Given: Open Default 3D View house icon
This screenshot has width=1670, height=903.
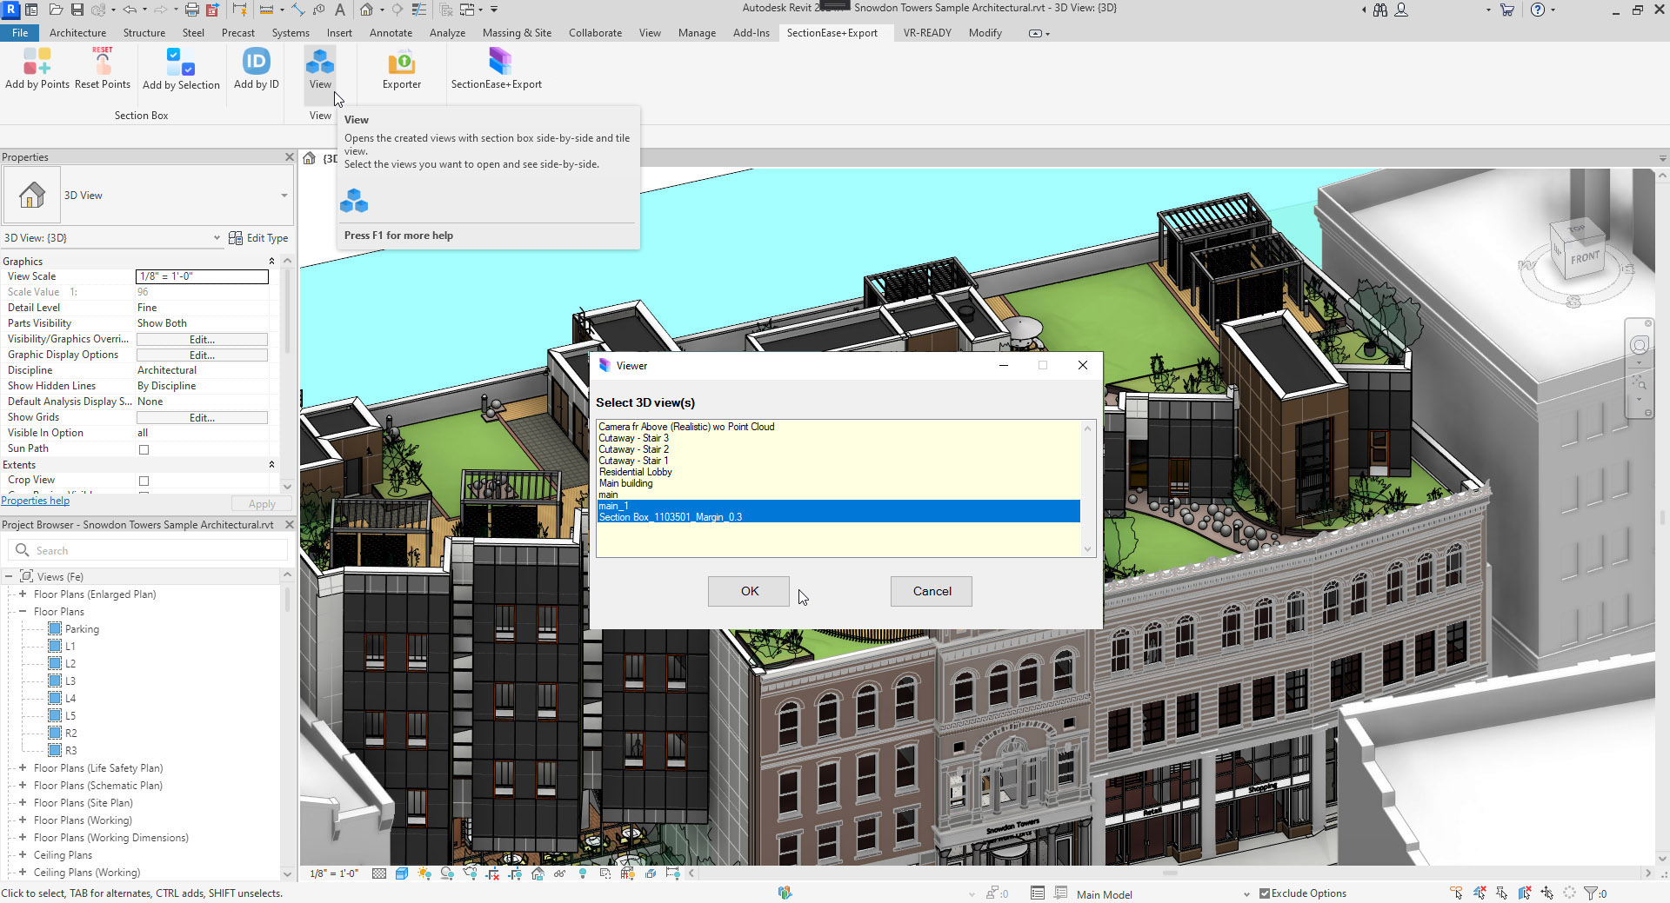Looking at the screenshot, I should tap(366, 10).
